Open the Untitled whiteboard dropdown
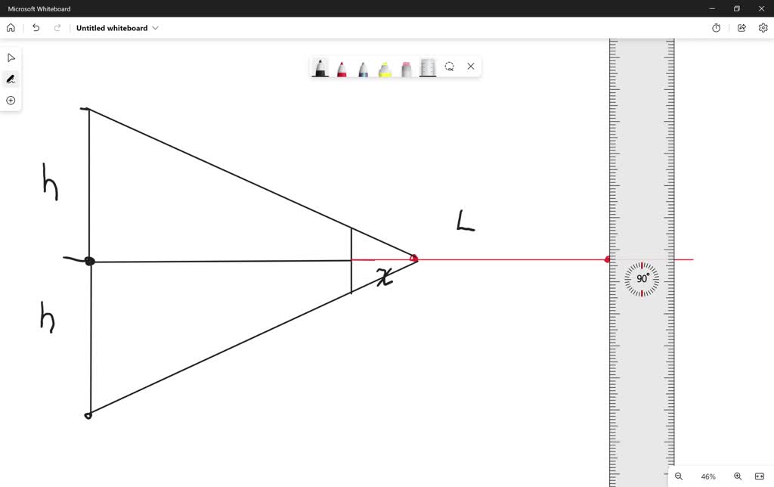Viewport: 774px width, 487px height. (155, 28)
